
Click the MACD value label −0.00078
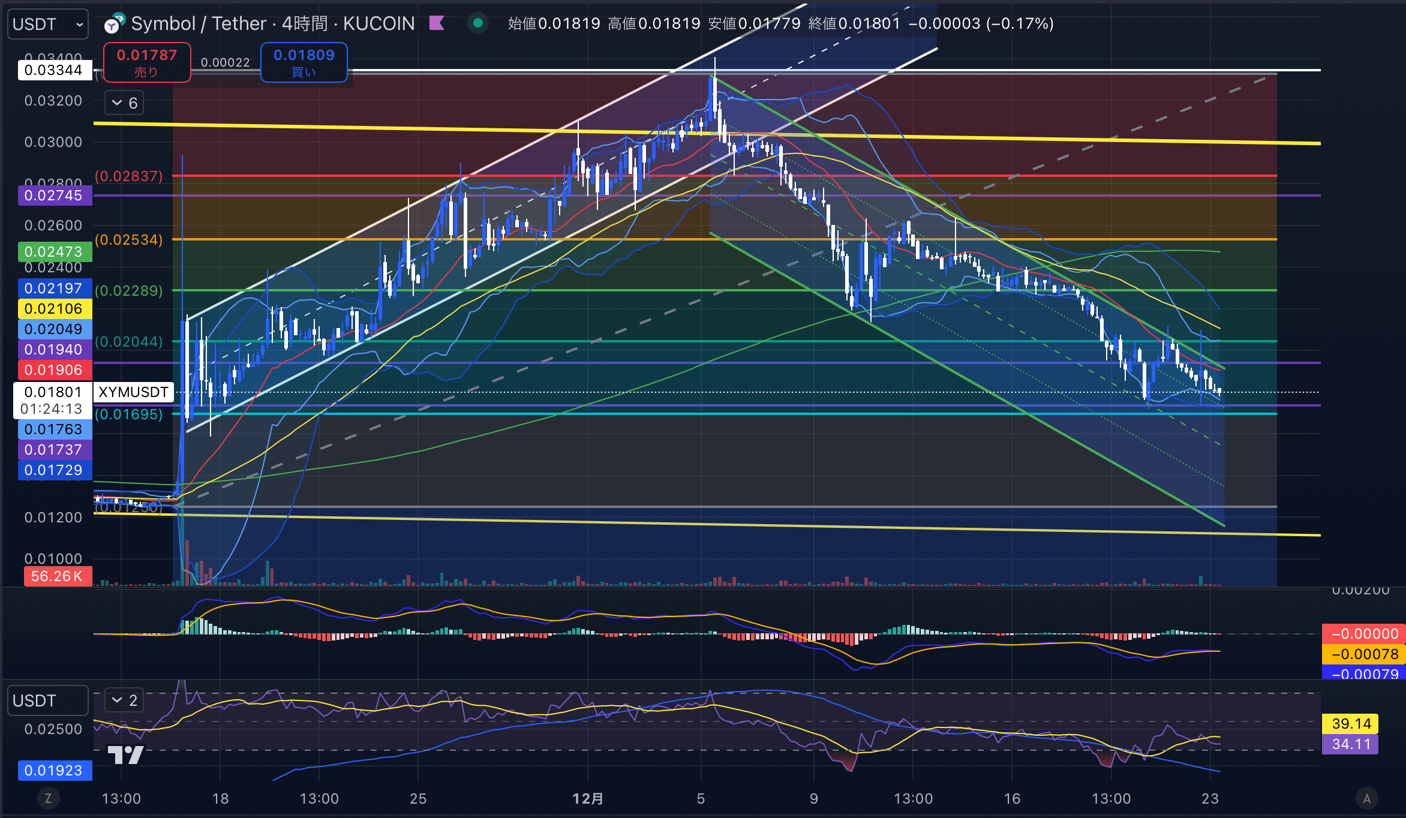tap(1364, 654)
